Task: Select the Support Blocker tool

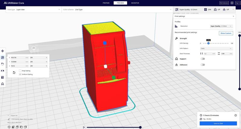Action: 2,84
